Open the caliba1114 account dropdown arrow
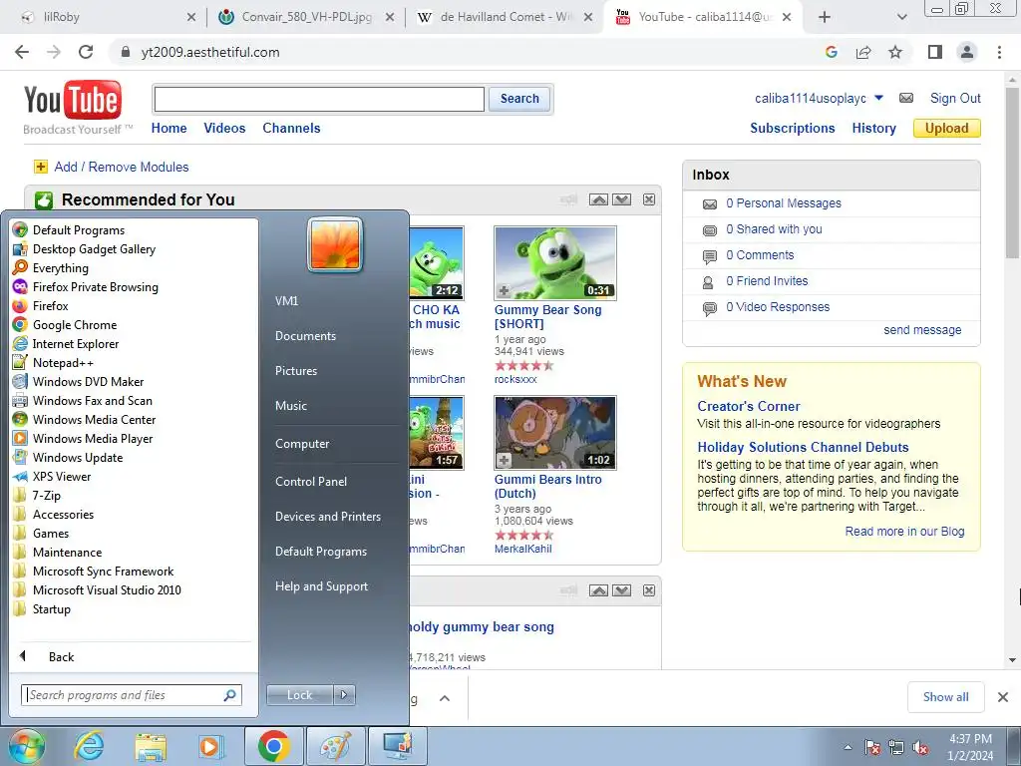 tap(878, 98)
